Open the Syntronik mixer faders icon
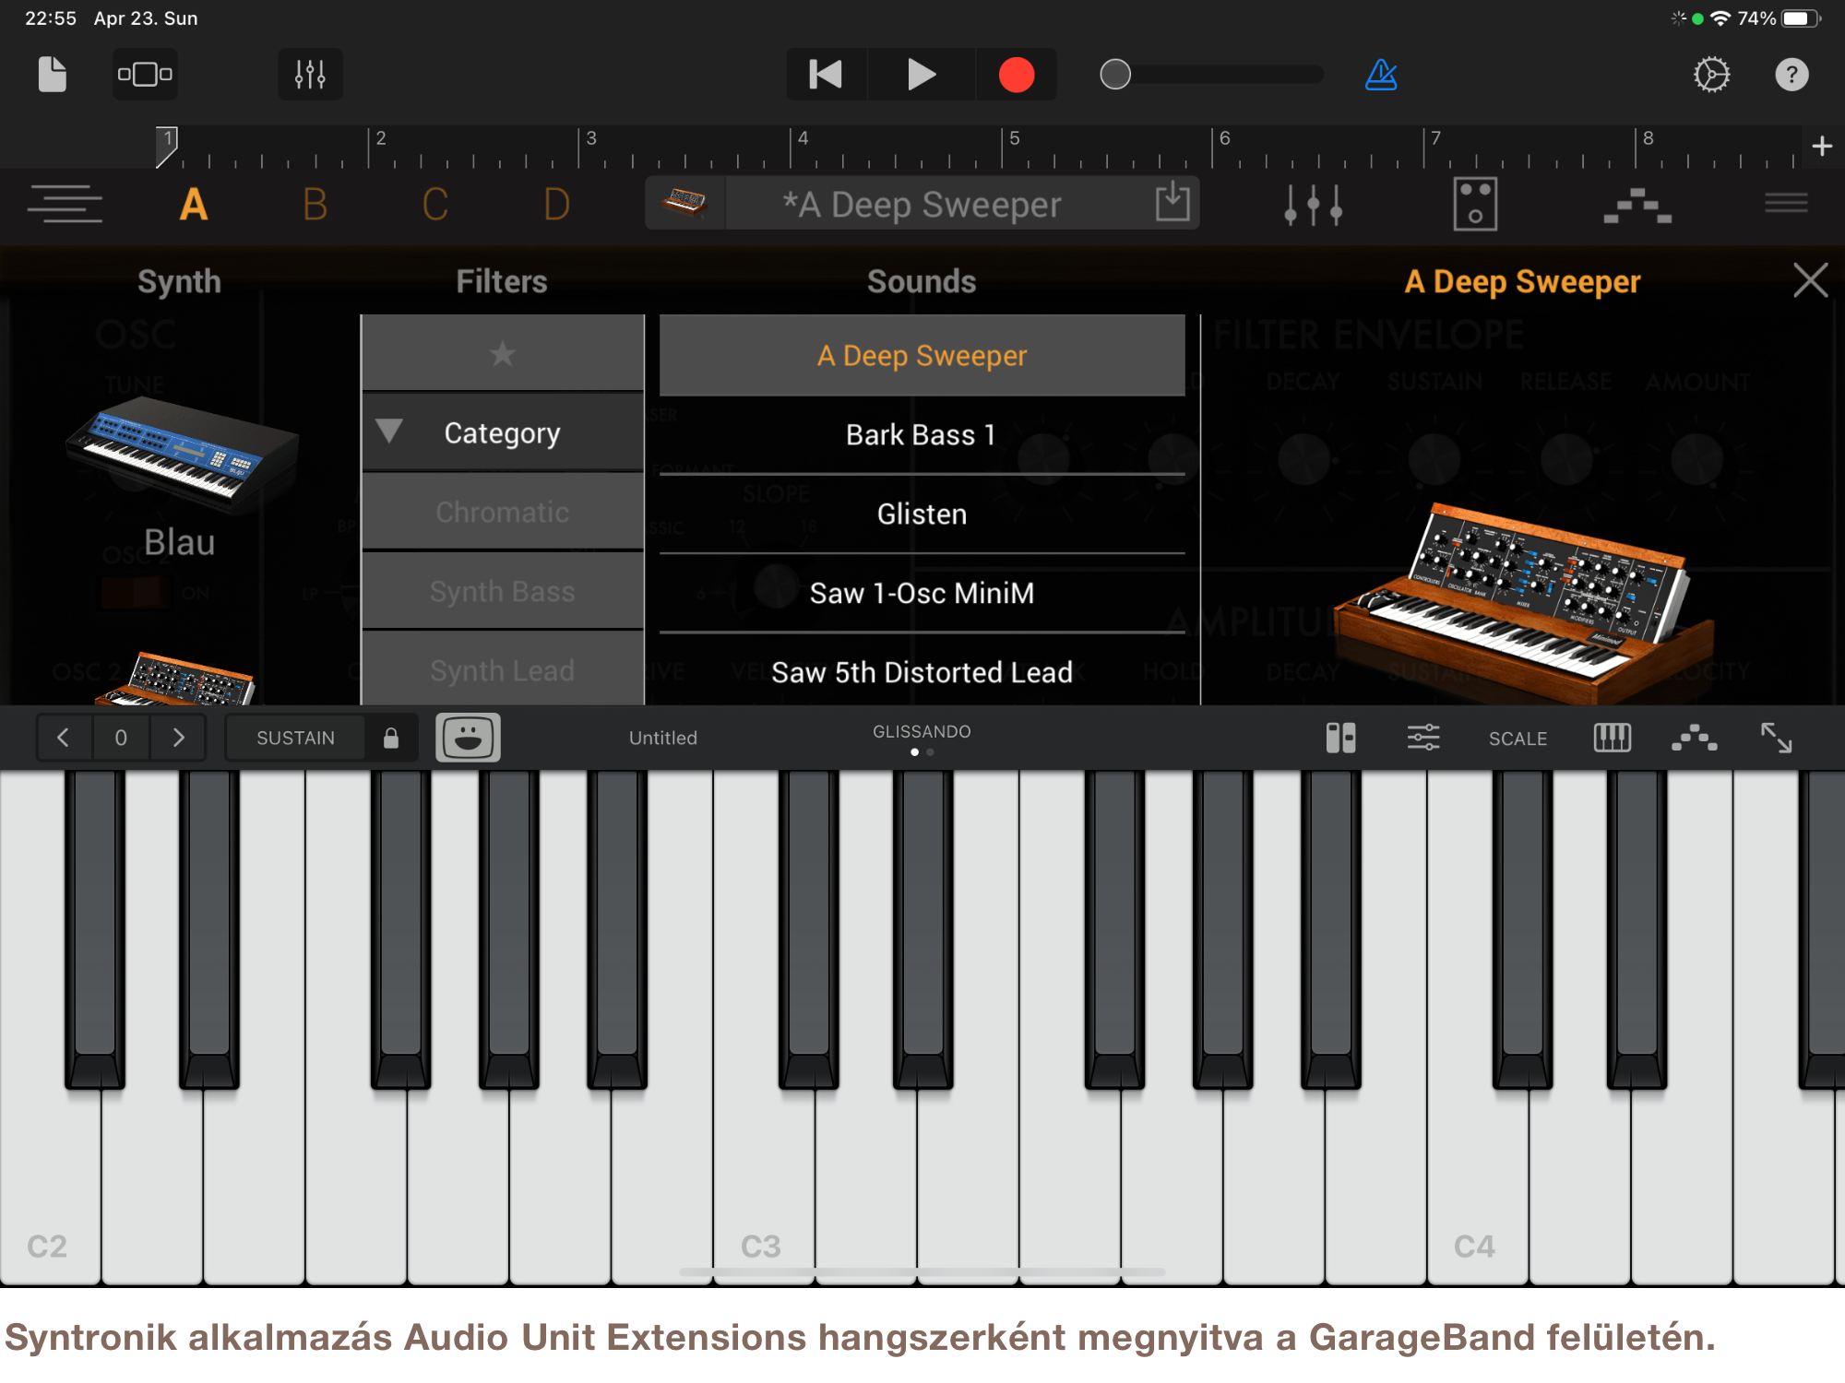1845x1383 pixels. pos(1313,204)
